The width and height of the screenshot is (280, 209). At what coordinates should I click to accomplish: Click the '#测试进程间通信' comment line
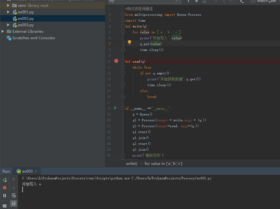(x=139, y=9)
